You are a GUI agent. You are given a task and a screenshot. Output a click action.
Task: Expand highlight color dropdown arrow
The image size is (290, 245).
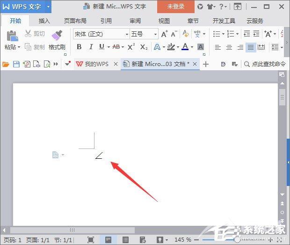tap(178, 47)
